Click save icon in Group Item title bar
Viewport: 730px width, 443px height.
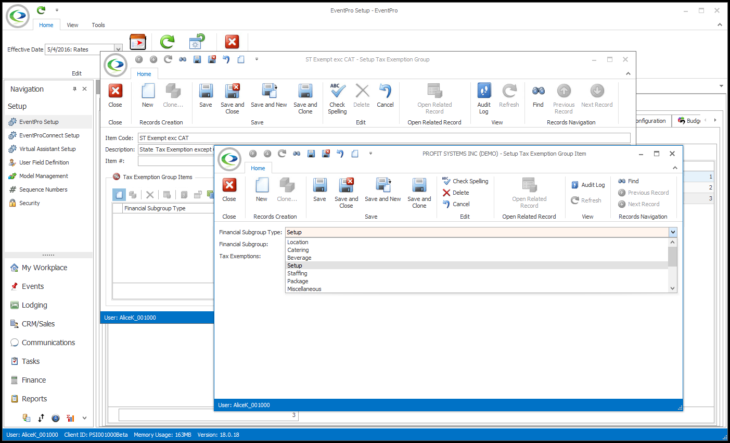311,154
